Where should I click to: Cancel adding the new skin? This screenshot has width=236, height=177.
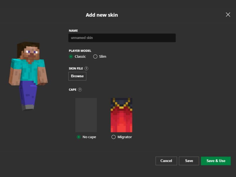click(x=166, y=161)
